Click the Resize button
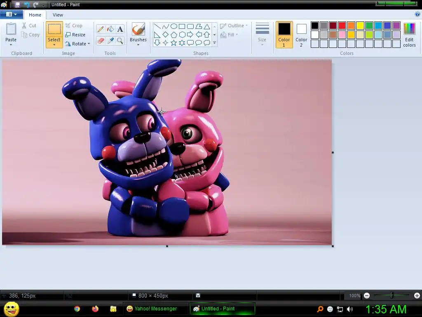The width and height of the screenshot is (422, 317). point(75,35)
